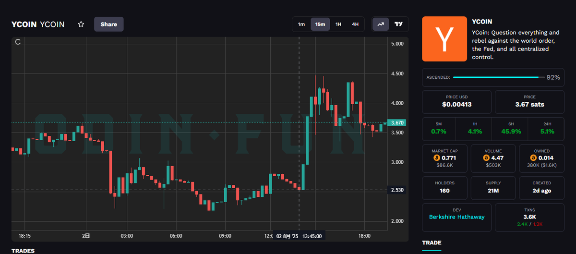Click the 6H change 45.9% cell
The width and height of the screenshot is (576, 254).
(510, 128)
